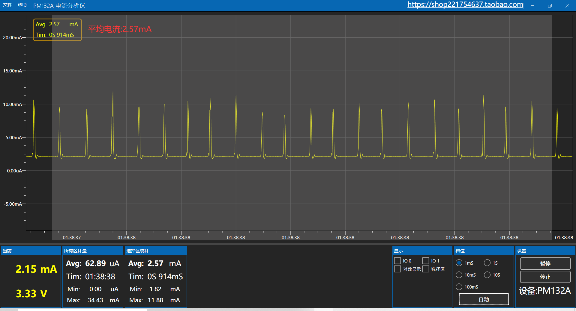Click the 10.00mA axis label
Viewport: 576px width, 311px height.
click(x=13, y=104)
